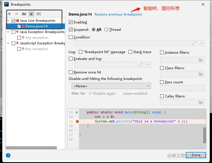Expand the Condition field editor icon

tap(194, 43)
